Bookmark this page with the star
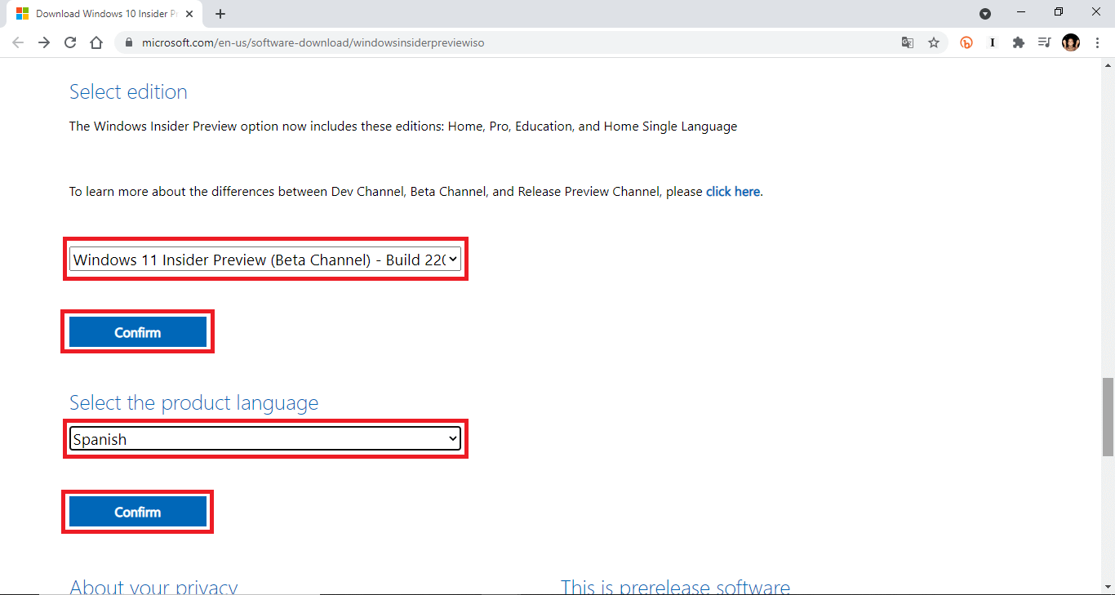Viewport: 1115px width, 595px height. click(934, 42)
